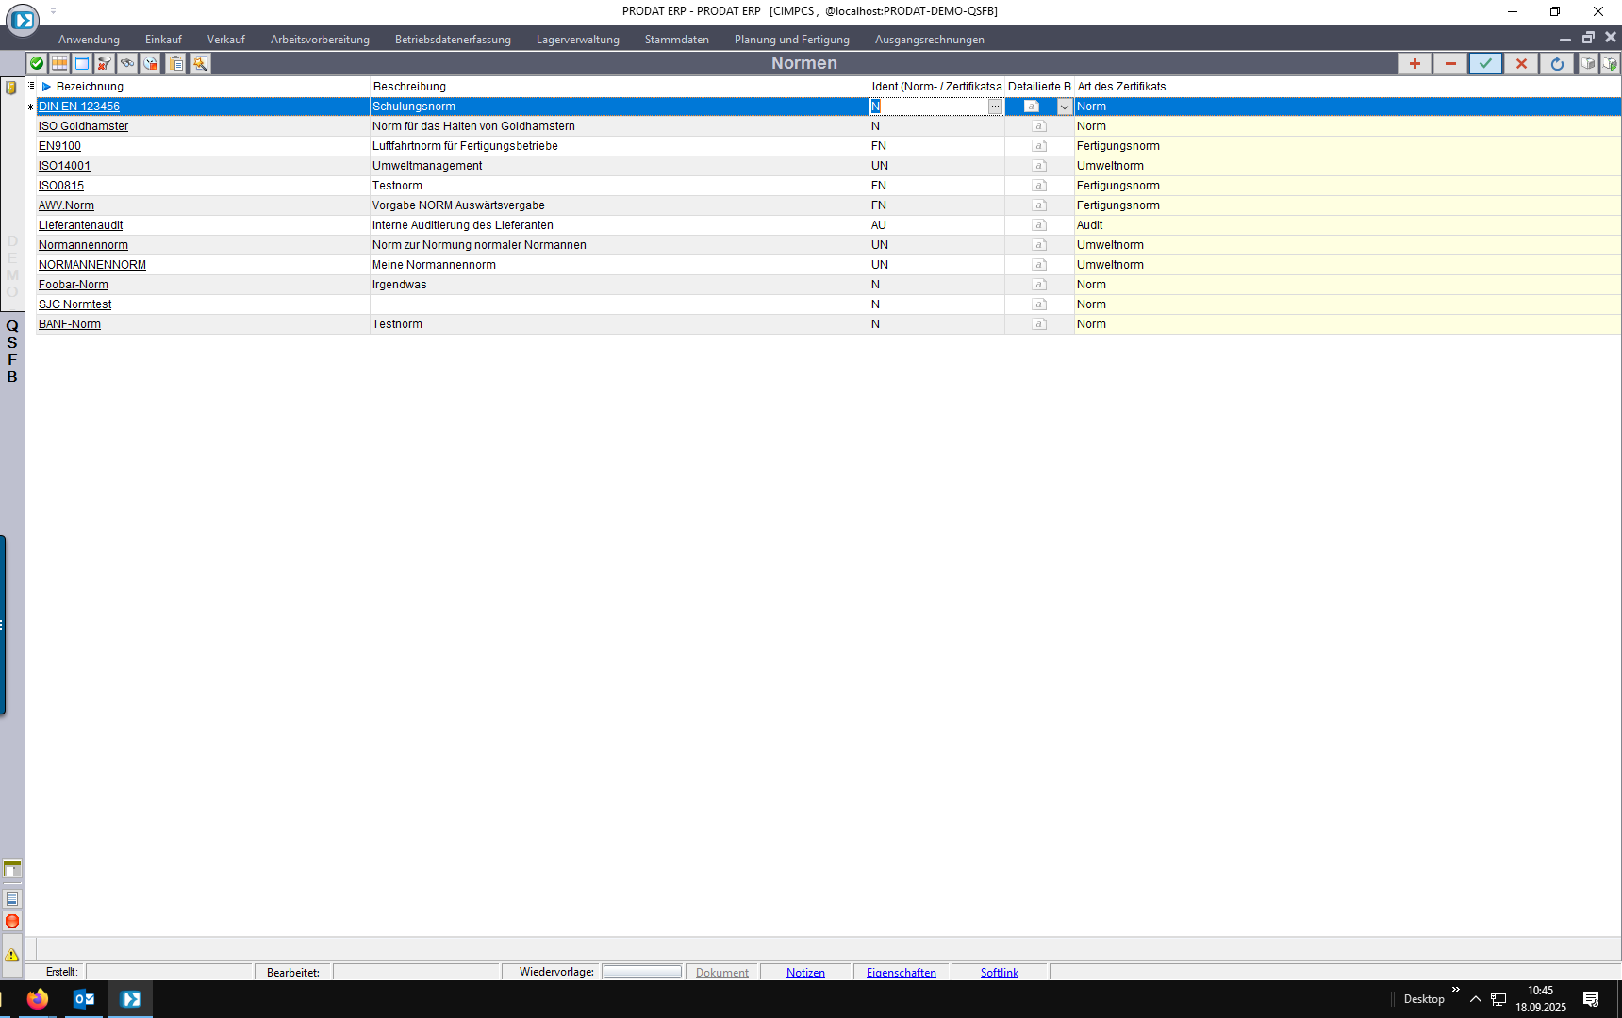Toggle detail checkbox in EN9100 row
Screen dimensions: 1622x1018
pos(1039,146)
